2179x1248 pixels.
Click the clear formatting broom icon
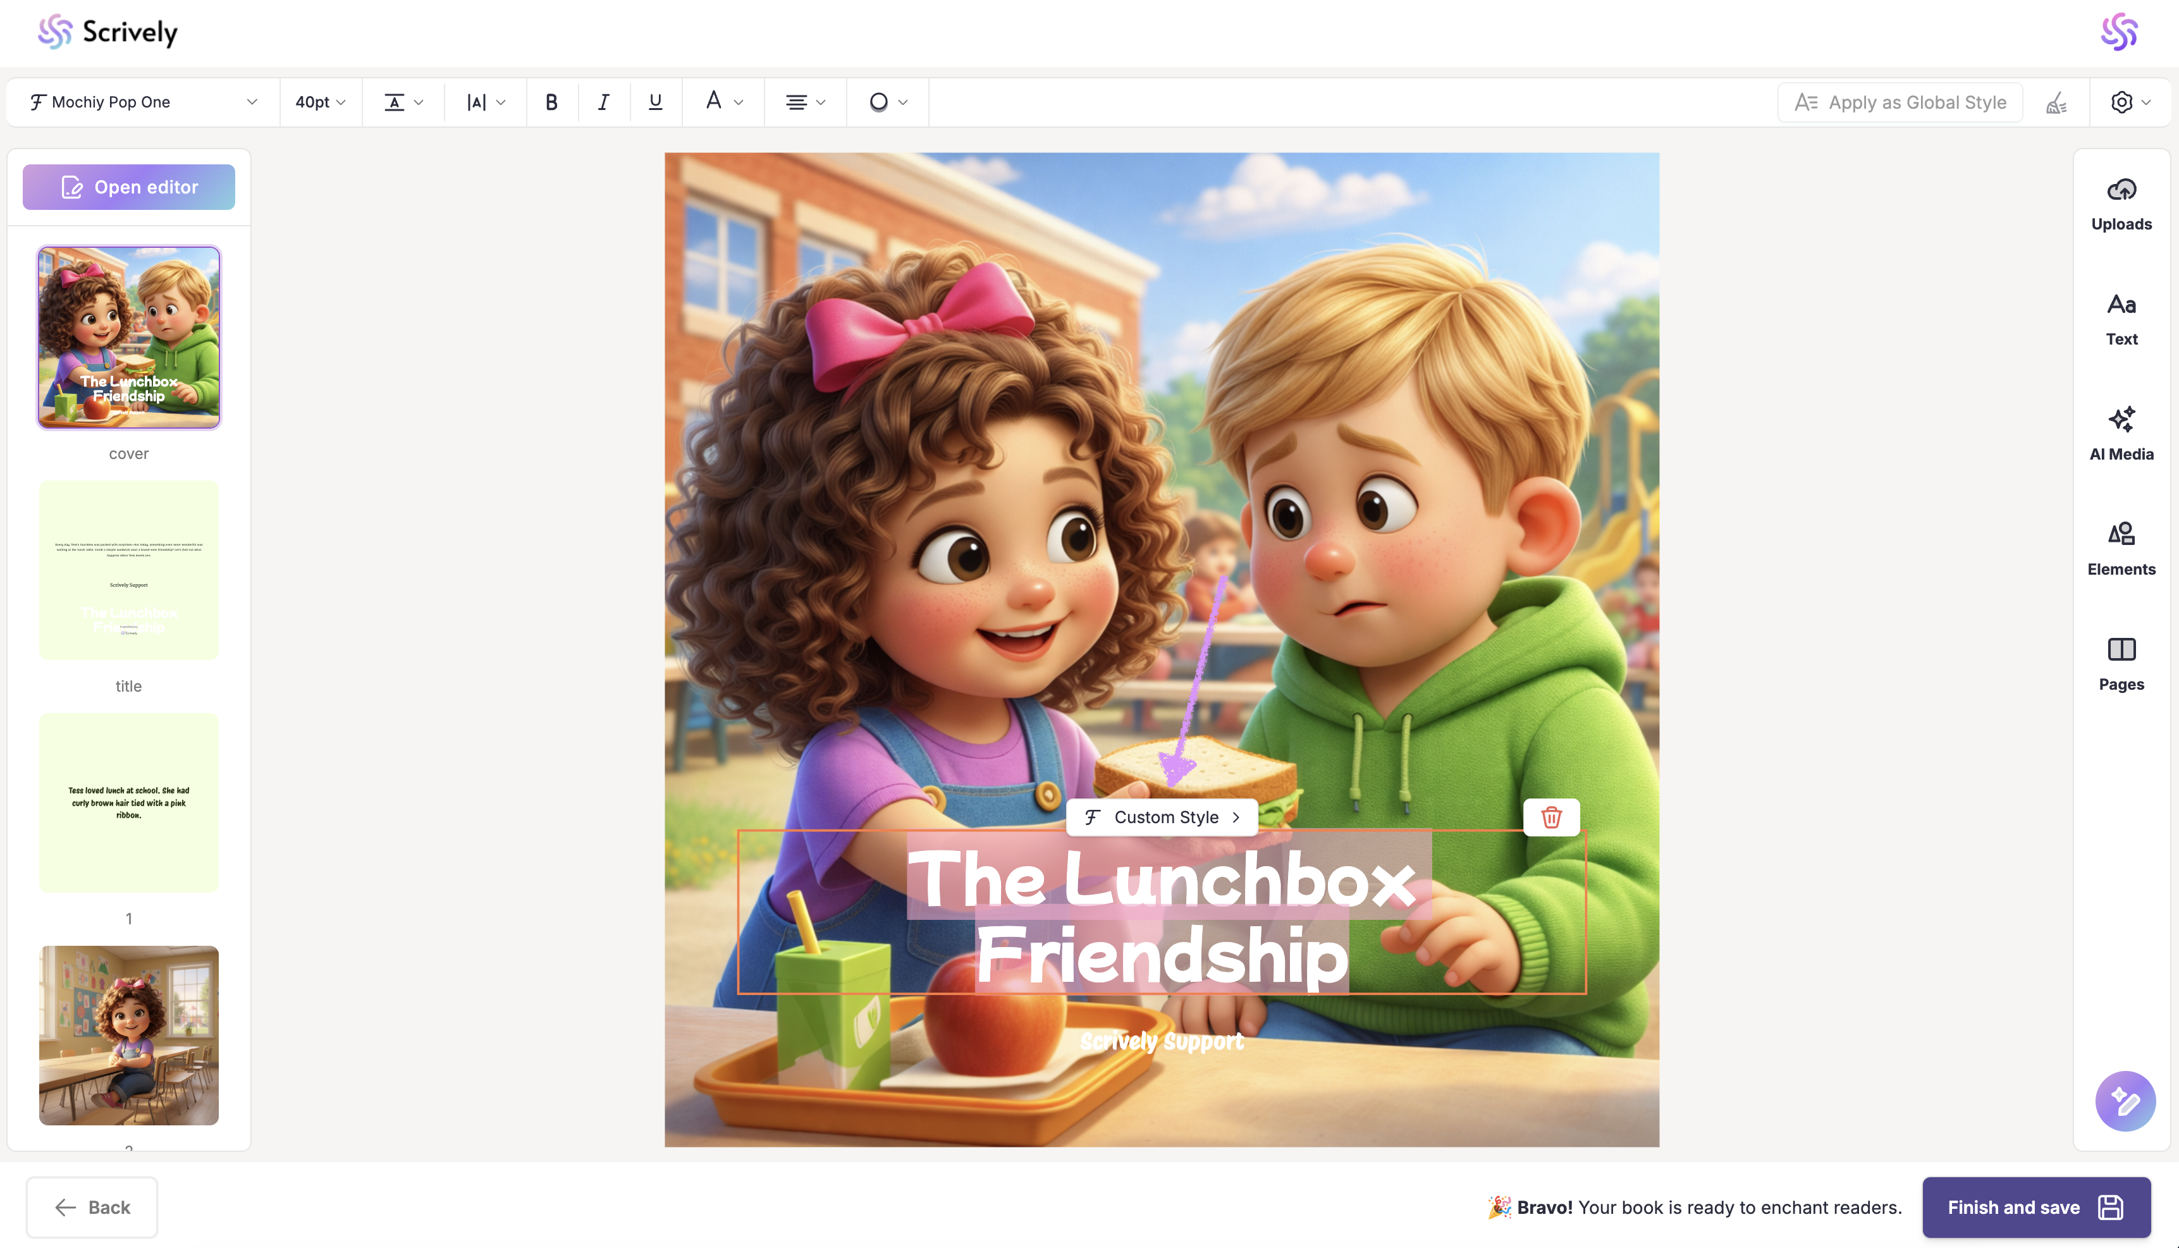(2056, 103)
